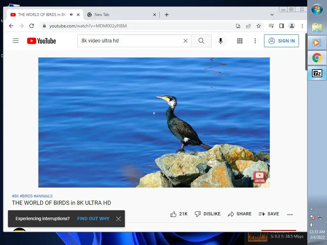The width and height of the screenshot is (327, 245).
Task: Click the DISLIKE button
Action: (208, 214)
